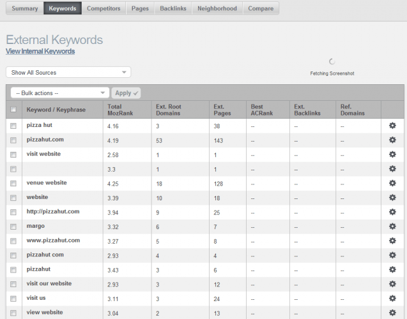This screenshot has height=319, width=407.
Task: Open gear settings for the 3.3 MozRank row
Action: [392, 169]
